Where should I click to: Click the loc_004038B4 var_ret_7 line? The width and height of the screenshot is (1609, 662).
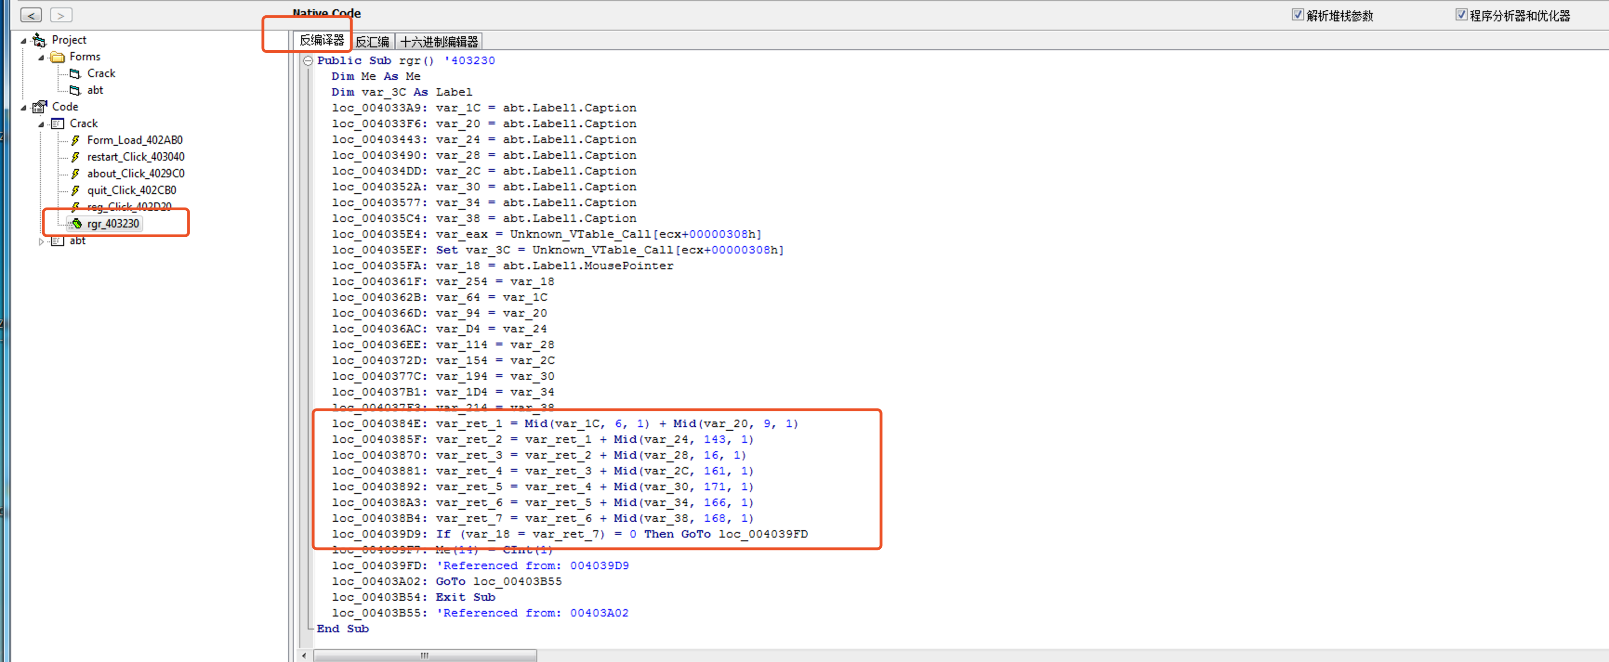[x=543, y=519]
